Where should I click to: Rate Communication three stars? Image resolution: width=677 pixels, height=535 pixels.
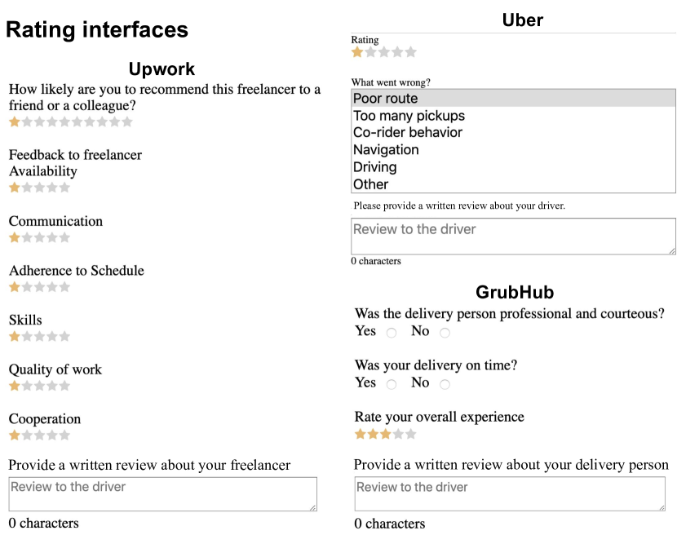click(x=40, y=238)
